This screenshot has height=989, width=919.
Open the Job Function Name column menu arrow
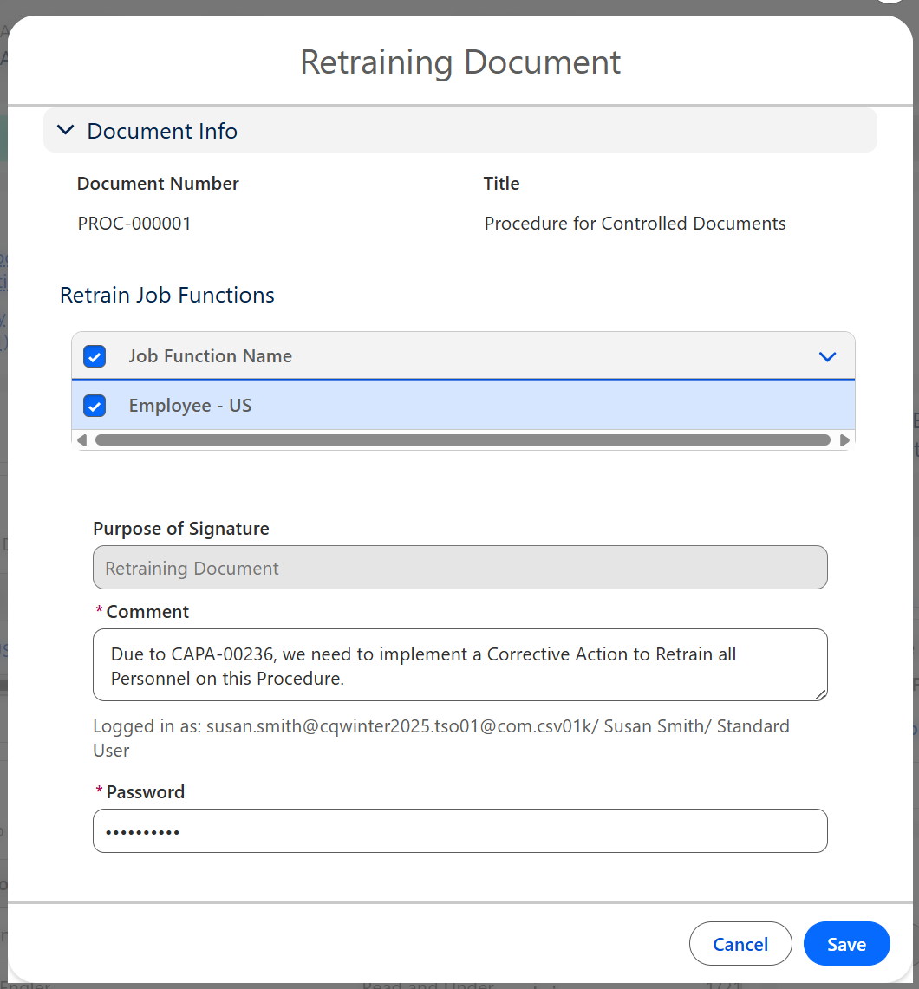827,356
